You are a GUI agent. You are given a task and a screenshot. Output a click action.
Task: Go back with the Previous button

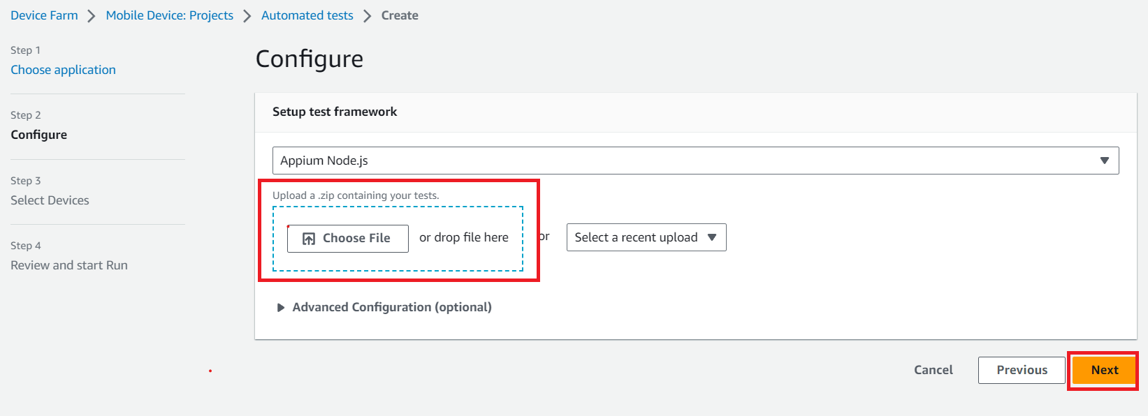coord(1021,370)
